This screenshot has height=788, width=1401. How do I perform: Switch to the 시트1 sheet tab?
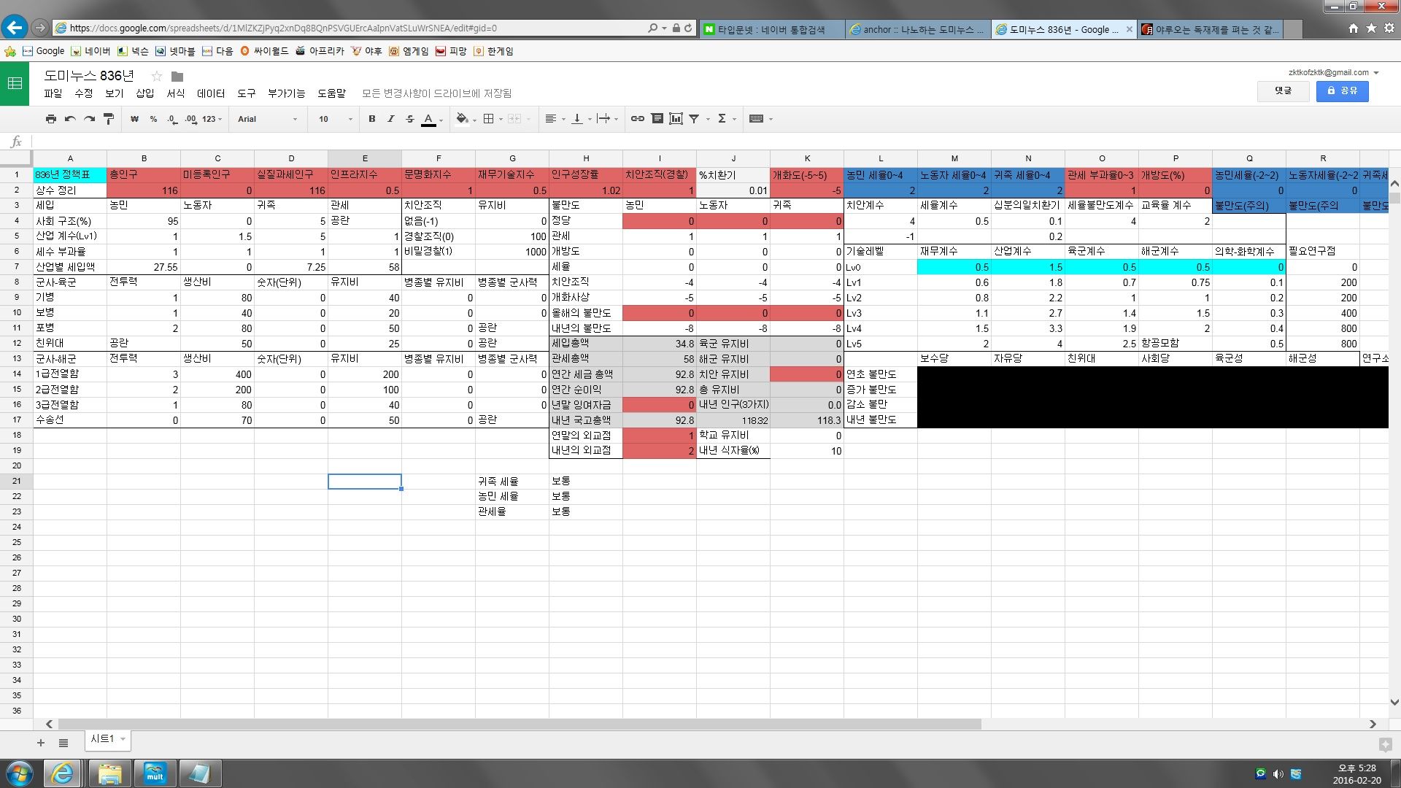[x=102, y=739]
